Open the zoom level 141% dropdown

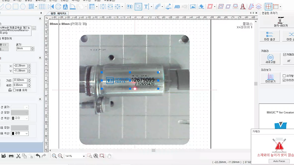coord(84,156)
